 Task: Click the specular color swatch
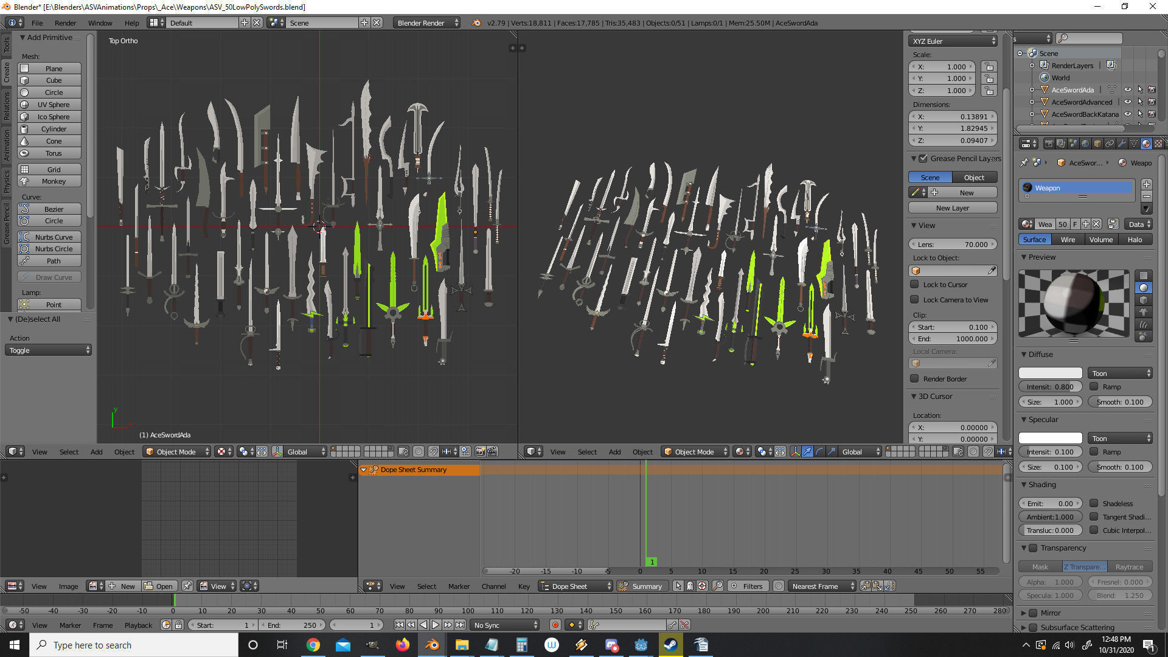pyautogui.click(x=1051, y=439)
